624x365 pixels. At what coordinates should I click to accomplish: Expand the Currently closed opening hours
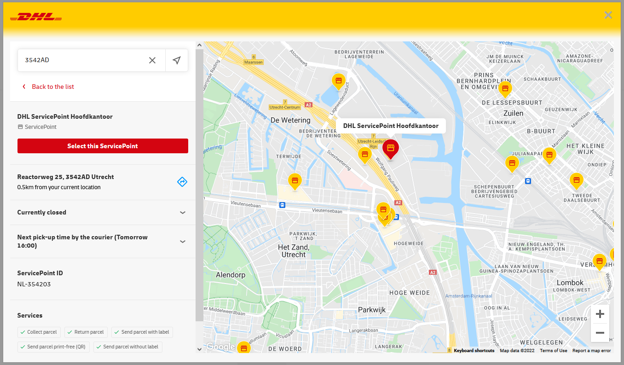click(103, 212)
